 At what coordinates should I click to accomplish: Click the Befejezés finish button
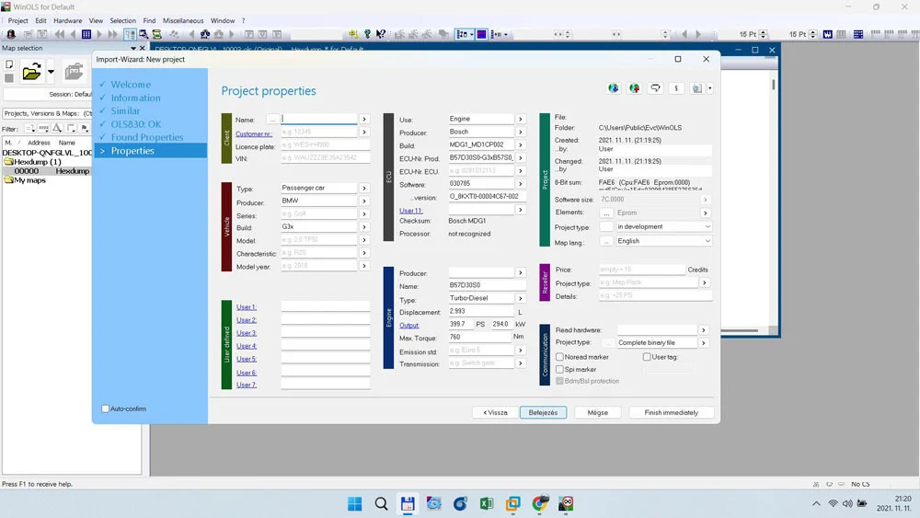(x=543, y=412)
